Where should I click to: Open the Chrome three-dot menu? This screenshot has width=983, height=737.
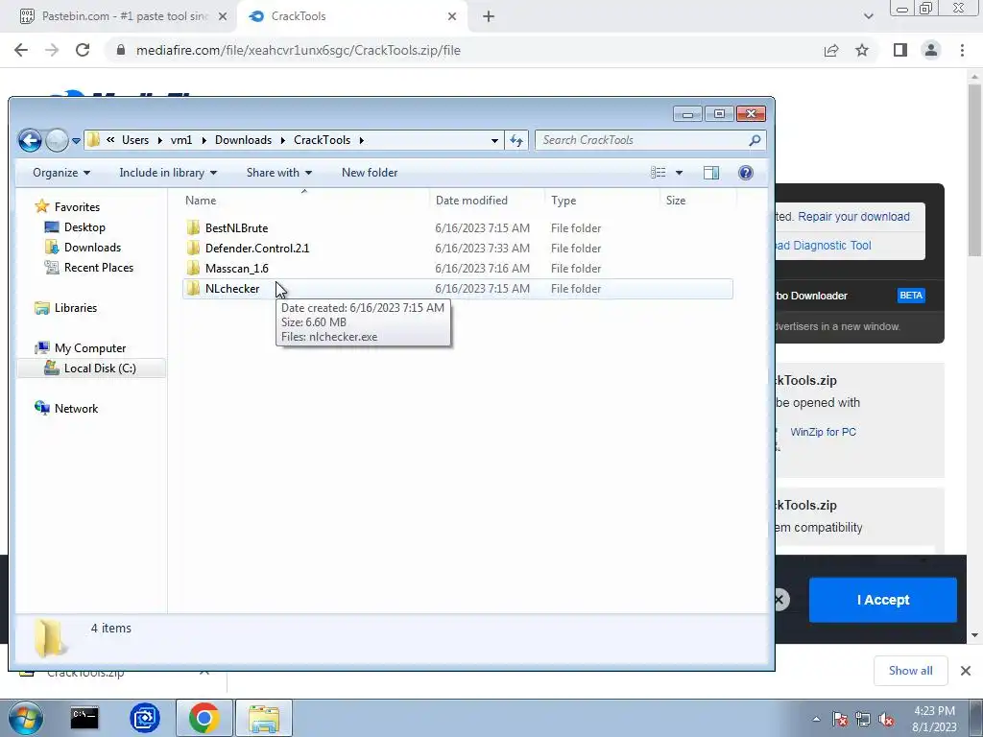(x=962, y=50)
